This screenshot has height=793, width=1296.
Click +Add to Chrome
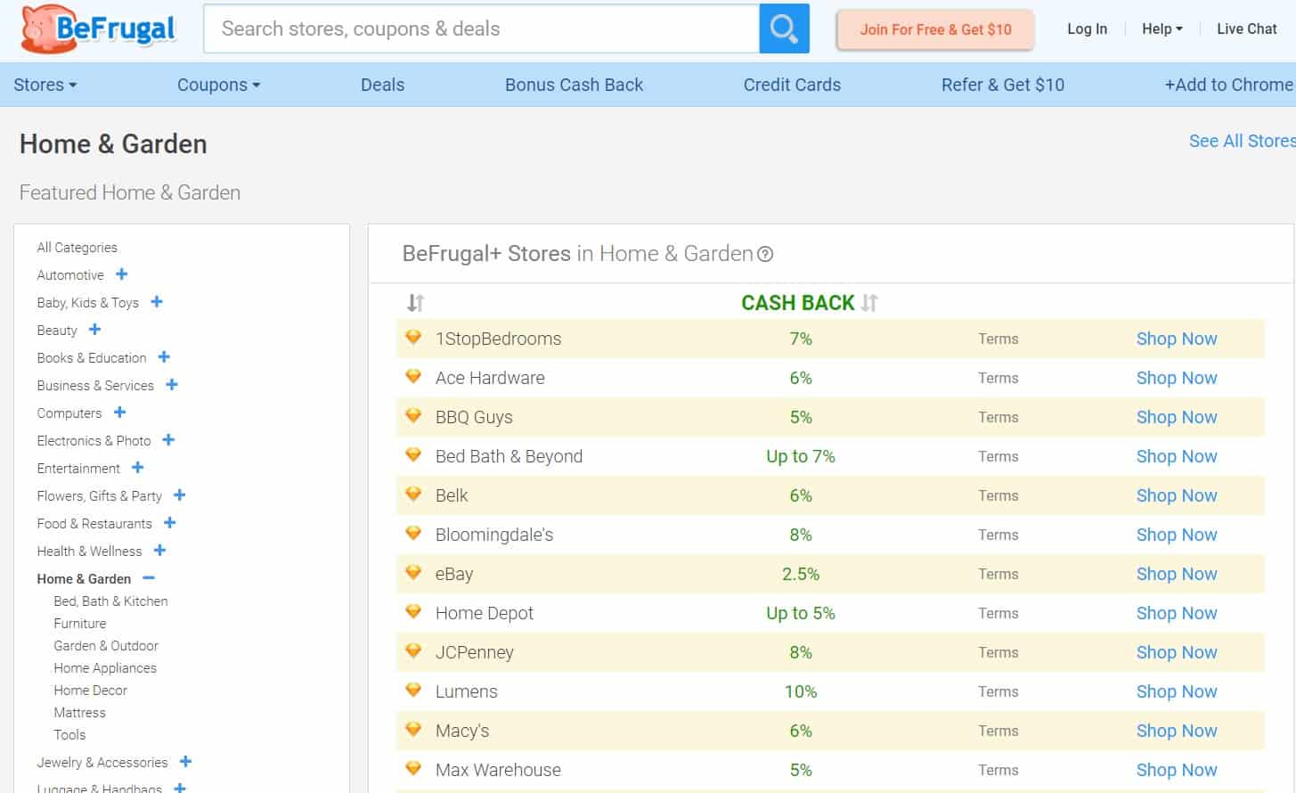(x=1229, y=85)
